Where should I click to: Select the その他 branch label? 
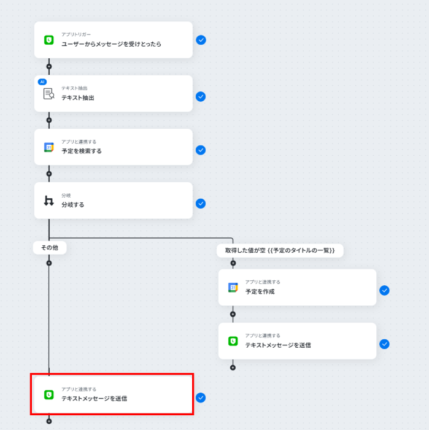pyautogui.click(x=49, y=248)
